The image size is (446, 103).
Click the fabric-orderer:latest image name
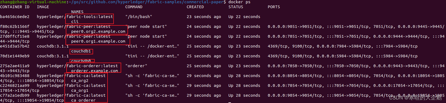tap(92, 66)
